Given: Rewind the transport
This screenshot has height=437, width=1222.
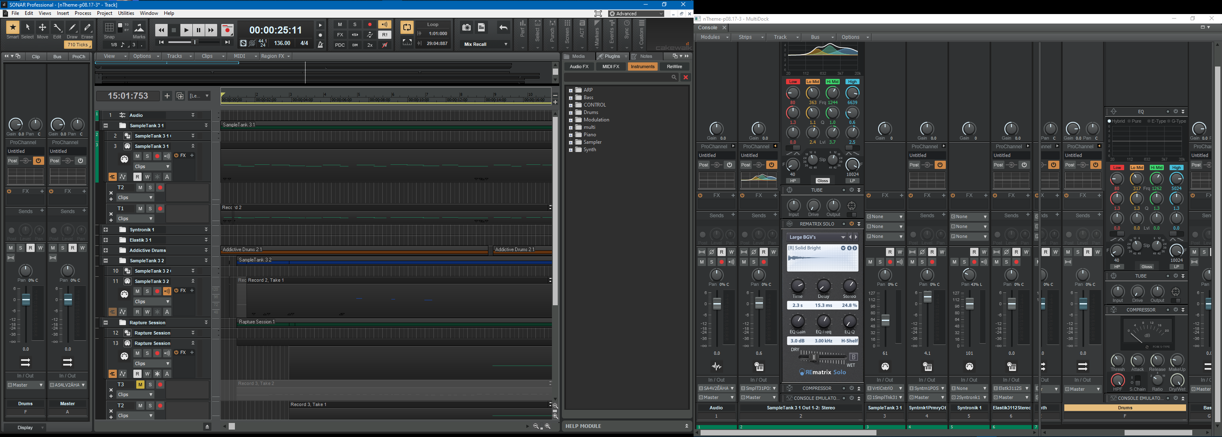Looking at the screenshot, I should click(161, 31).
